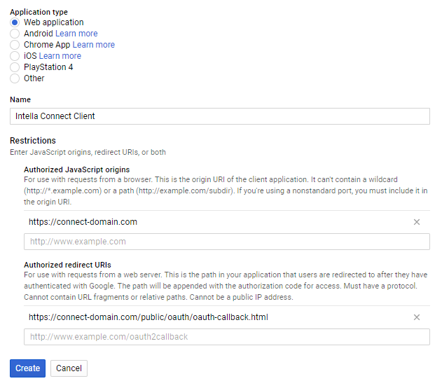Focus the Name field with Intella Connect Client

coord(219,116)
